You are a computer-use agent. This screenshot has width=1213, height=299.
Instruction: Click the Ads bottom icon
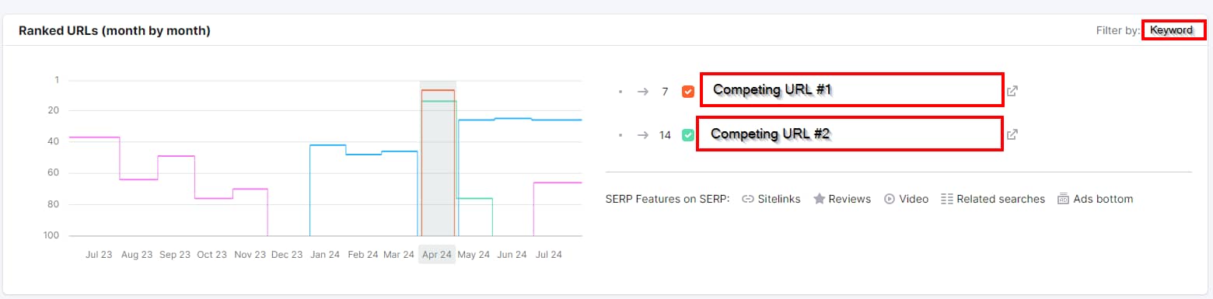(x=1063, y=199)
